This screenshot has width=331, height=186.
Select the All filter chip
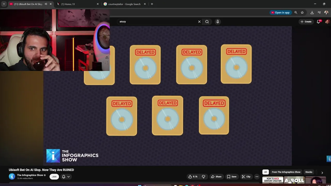coord(265,172)
